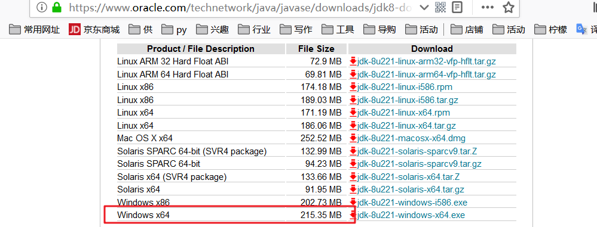Viewport: 597px width, 227px height.
Task: Click red download arrow for solaris-x64.tar.gz
Action: [353, 189]
